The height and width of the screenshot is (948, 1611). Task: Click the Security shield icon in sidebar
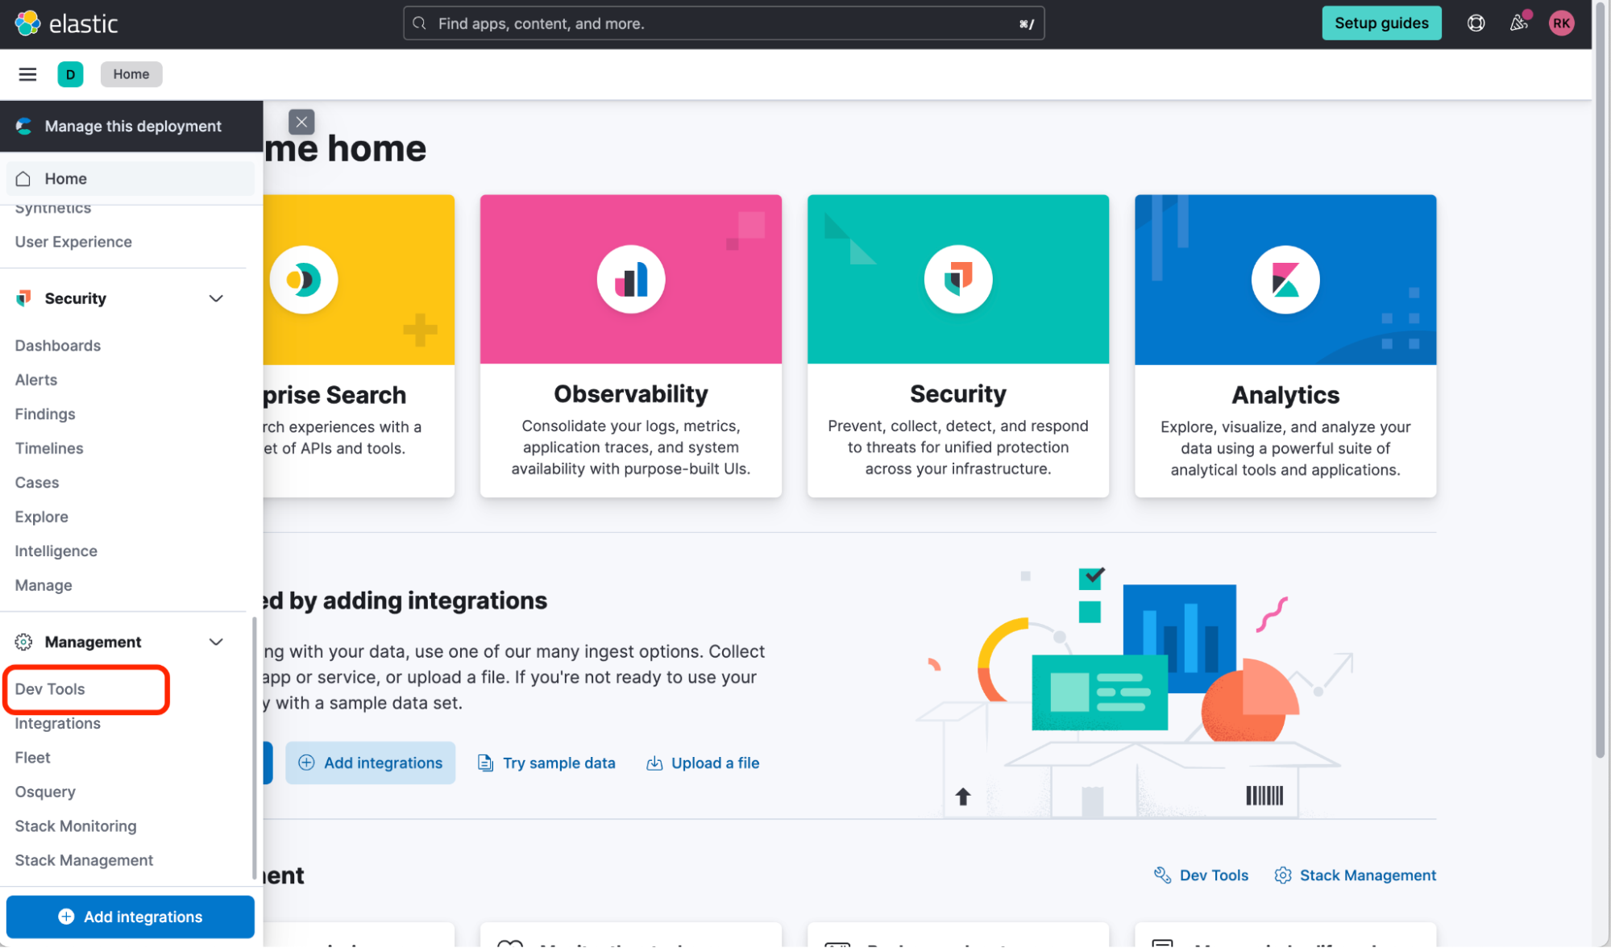(x=23, y=298)
